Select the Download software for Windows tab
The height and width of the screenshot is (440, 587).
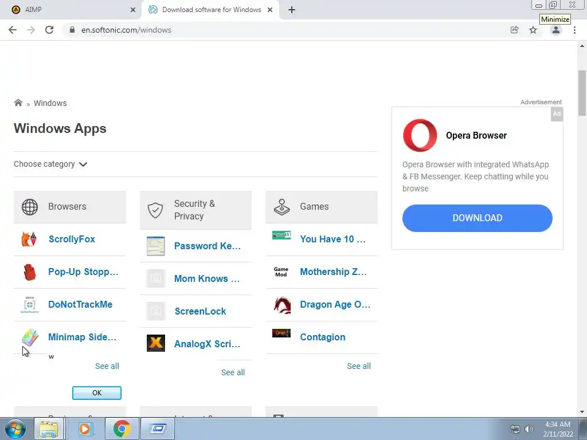click(212, 10)
